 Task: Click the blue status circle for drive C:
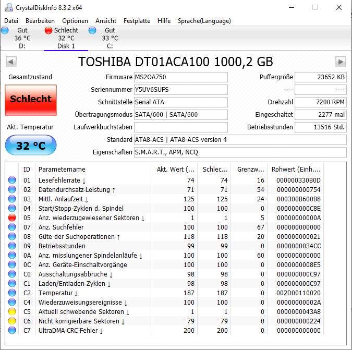point(92,30)
